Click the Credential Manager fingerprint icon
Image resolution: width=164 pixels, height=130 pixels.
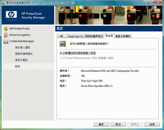click(x=6, y=41)
